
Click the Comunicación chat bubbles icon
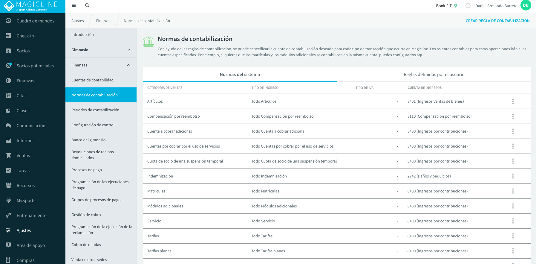(8, 125)
